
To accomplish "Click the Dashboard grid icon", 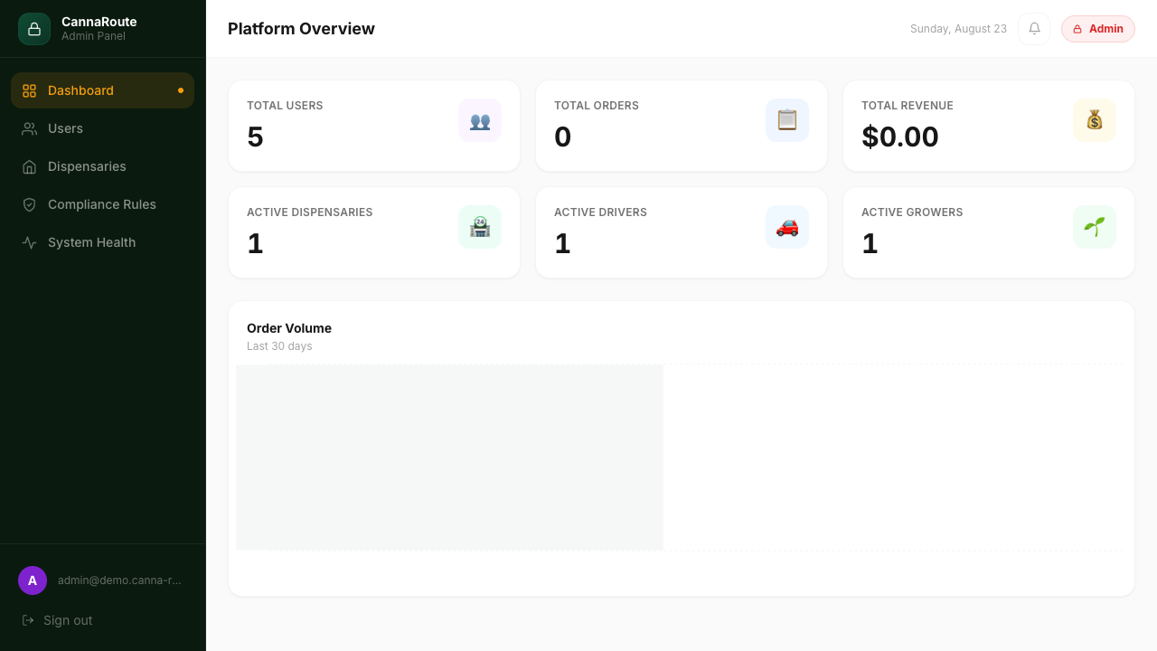I will tap(29, 90).
